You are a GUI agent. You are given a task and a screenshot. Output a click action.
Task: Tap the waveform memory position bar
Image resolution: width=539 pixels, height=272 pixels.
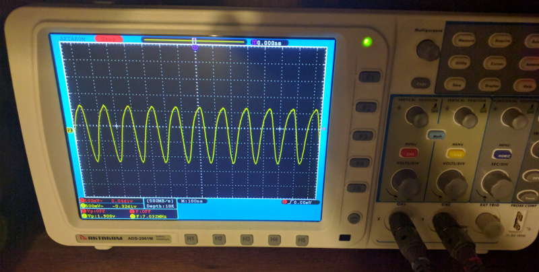point(194,41)
